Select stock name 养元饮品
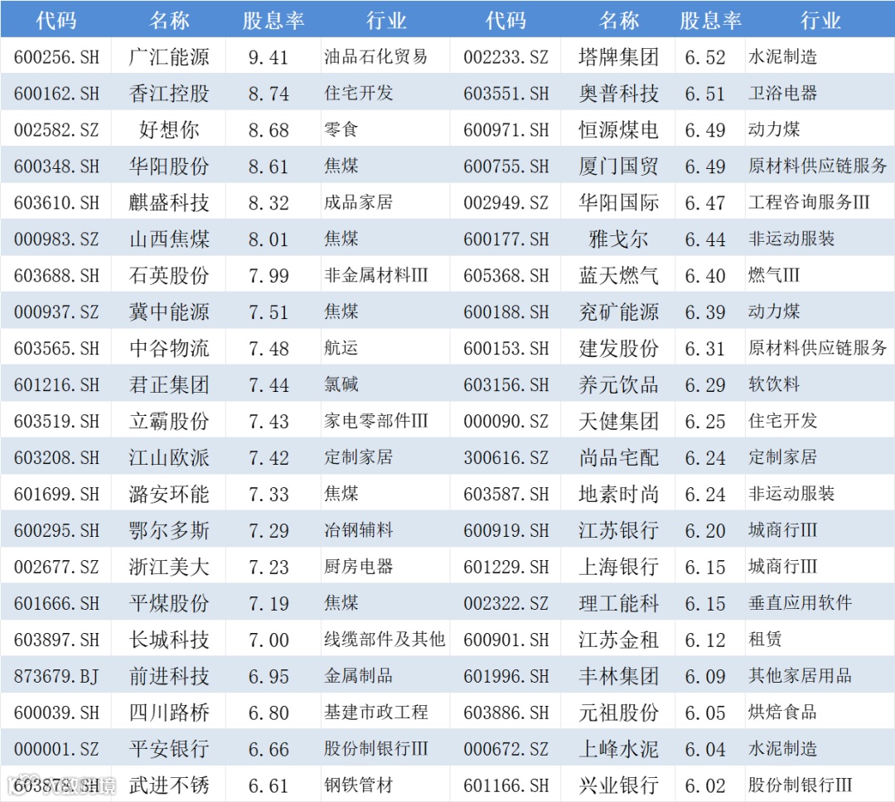895x802 pixels. pos(619,384)
